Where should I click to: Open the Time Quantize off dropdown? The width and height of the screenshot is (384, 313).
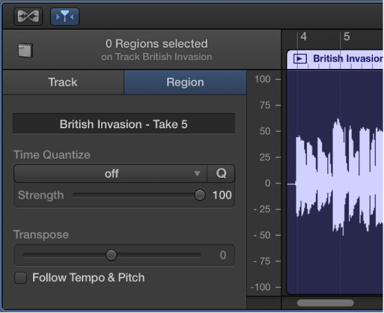coord(110,174)
